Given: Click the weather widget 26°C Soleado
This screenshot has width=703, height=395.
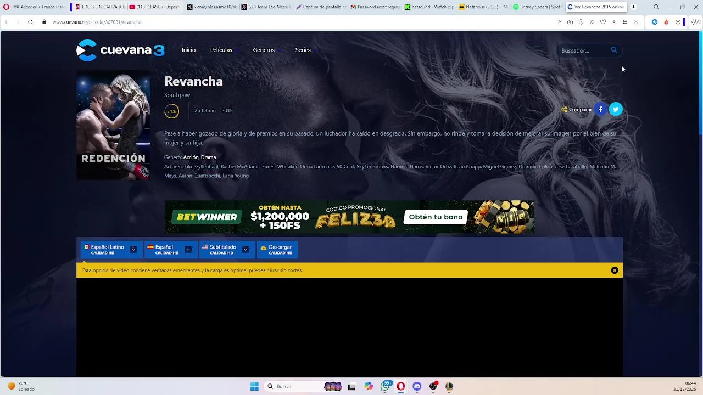Looking at the screenshot, I should [x=21, y=386].
